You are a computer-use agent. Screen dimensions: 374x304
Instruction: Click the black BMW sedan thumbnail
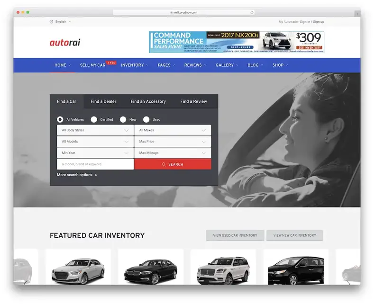151,272
